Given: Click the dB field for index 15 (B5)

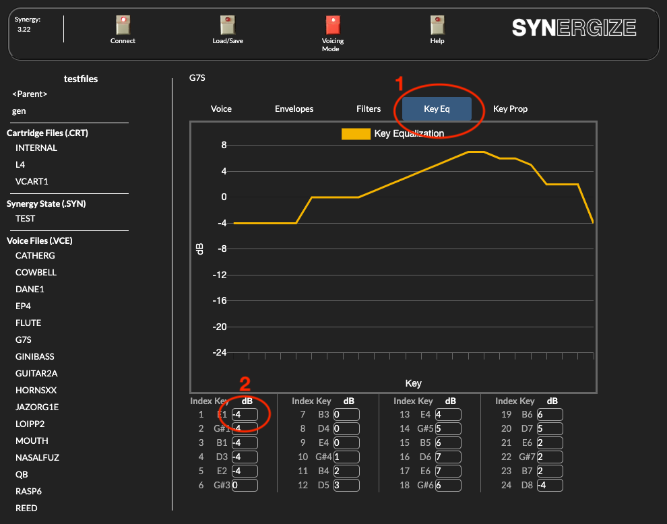Looking at the screenshot, I should pos(448,443).
